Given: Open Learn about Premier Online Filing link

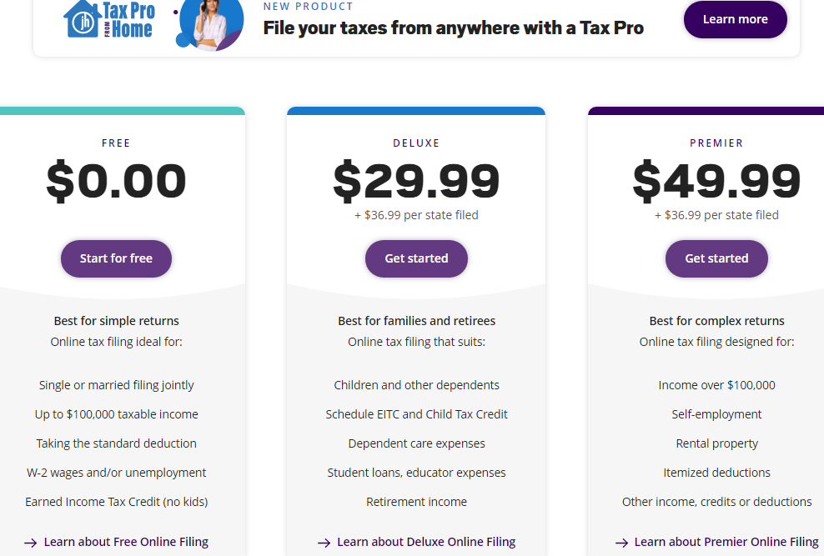Looking at the screenshot, I should [726, 542].
